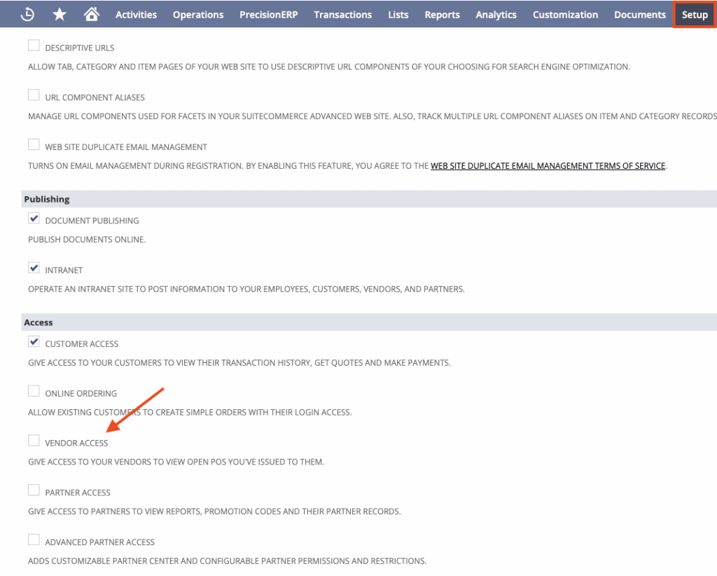
Task: Enable the Descriptive URLs checkbox
Action: point(34,46)
